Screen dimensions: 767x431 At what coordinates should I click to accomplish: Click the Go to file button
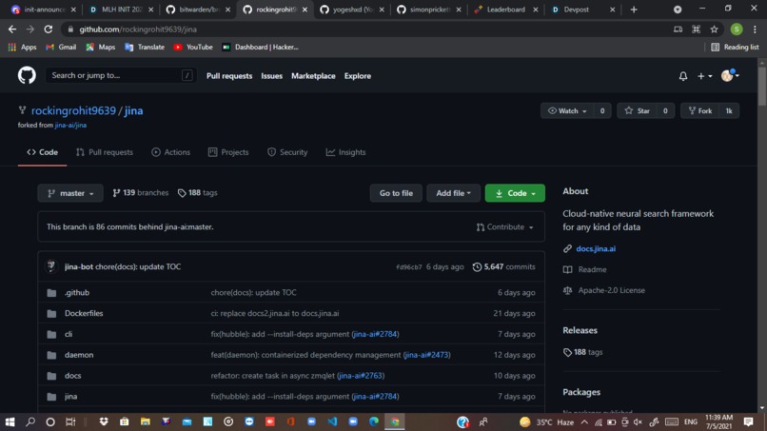(x=396, y=193)
